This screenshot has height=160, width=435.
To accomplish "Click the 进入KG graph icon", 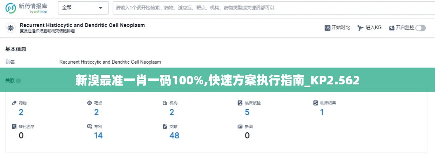I will tap(360, 28).
